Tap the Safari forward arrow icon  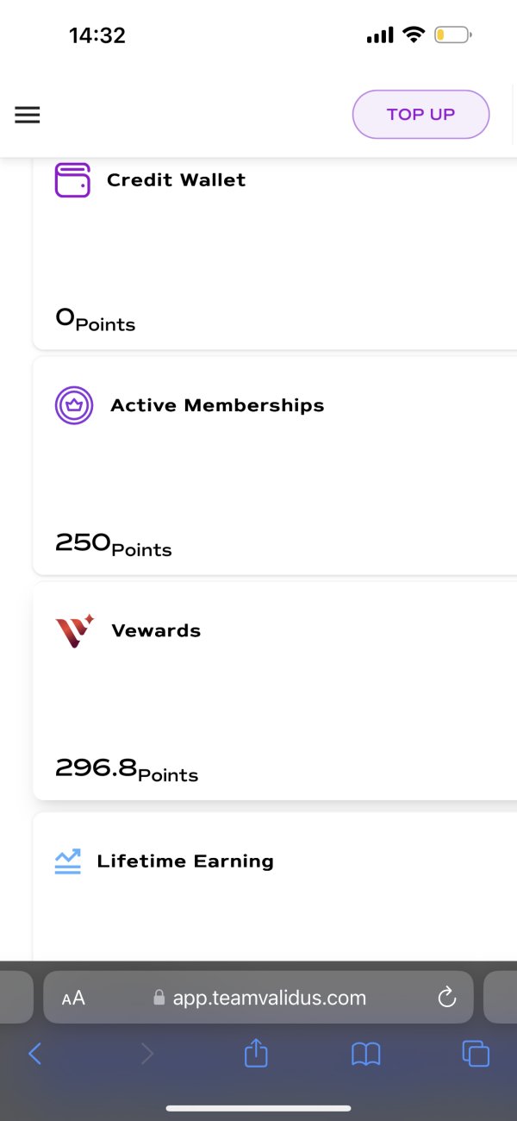tap(147, 1053)
